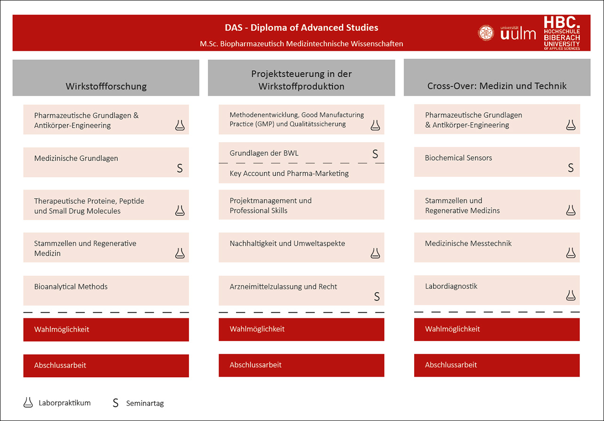The width and height of the screenshot is (604, 421).
Task: Click the S symbol next to Grundlagen der BWL
Action: 375,154
